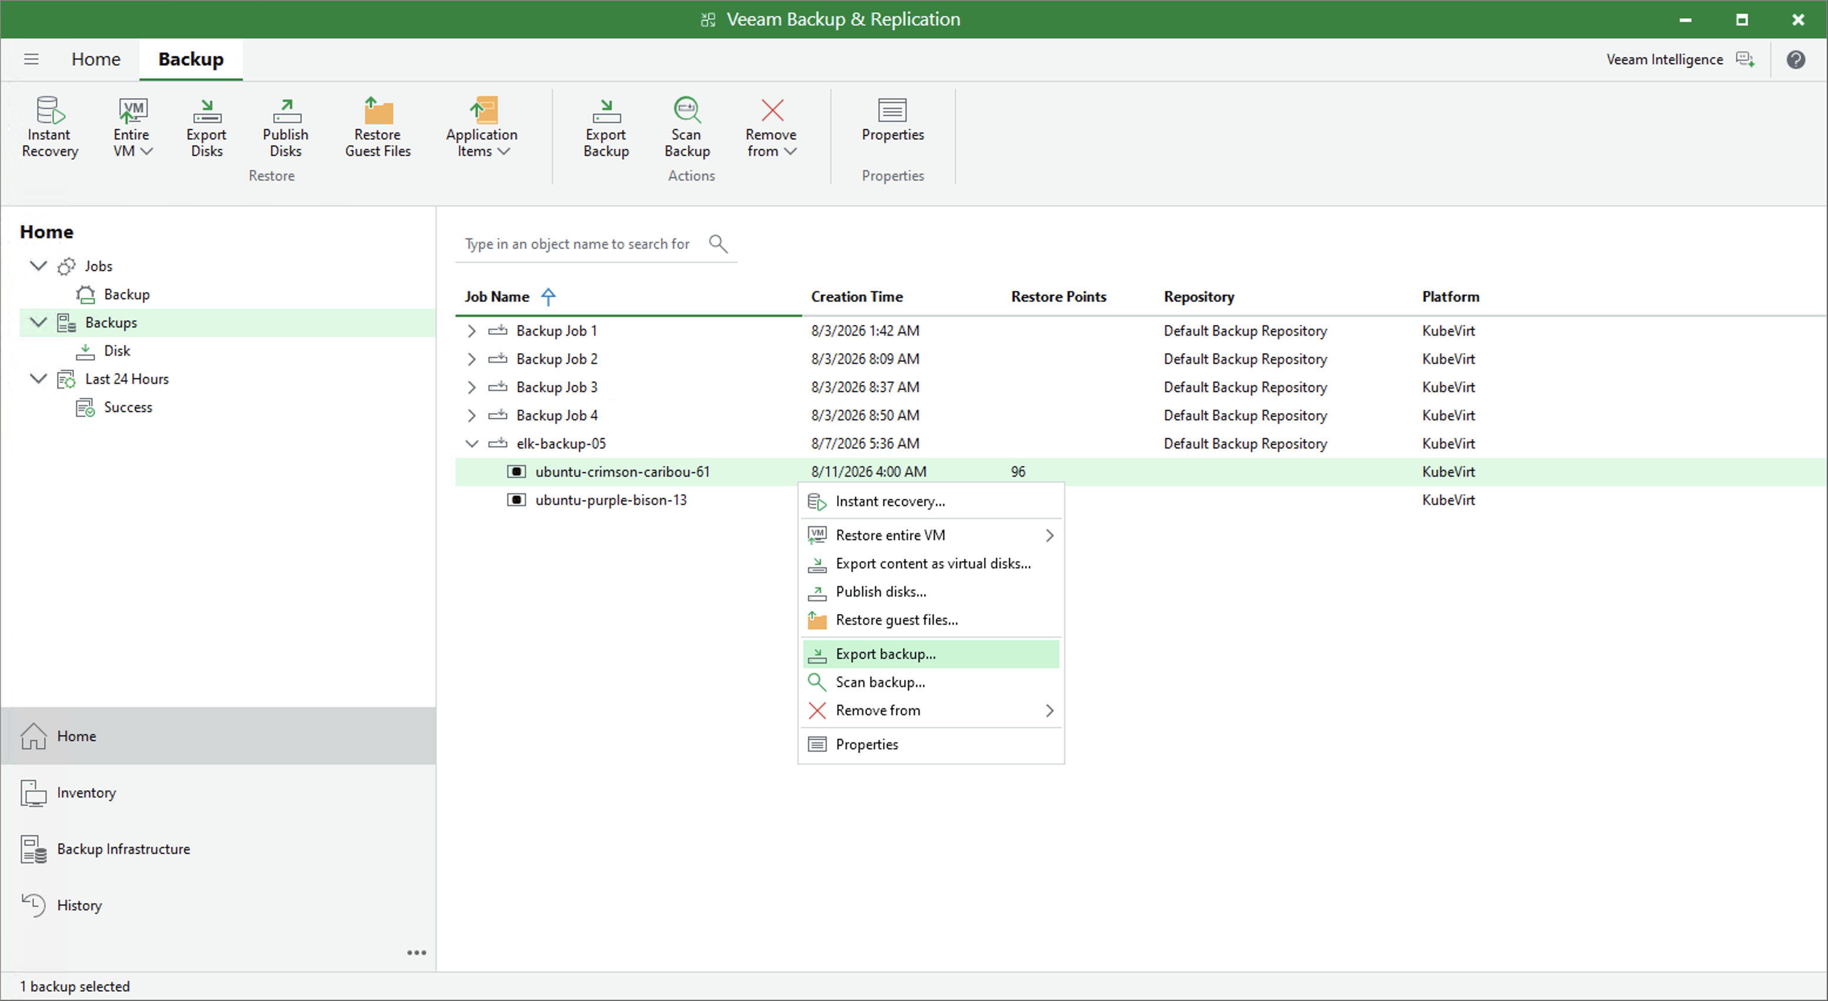Open Application Items in the ribbon
Viewport: 1828px width, 1001px height.
coord(482,127)
